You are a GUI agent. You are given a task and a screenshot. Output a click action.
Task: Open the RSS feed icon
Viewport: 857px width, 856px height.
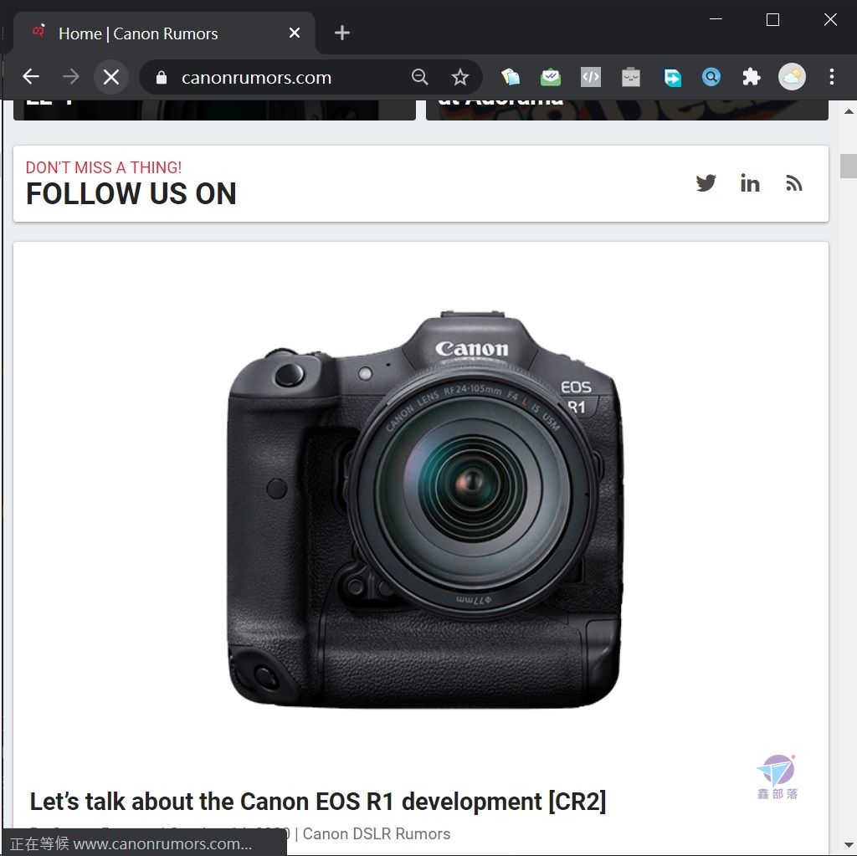[x=794, y=183]
